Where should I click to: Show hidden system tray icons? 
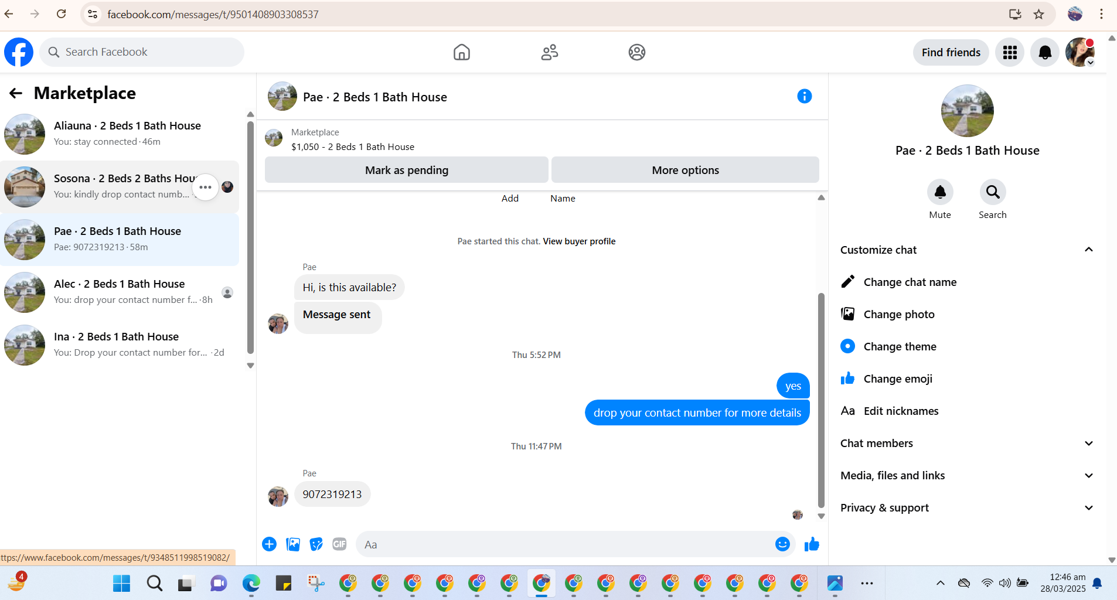(x=941, y=583)
